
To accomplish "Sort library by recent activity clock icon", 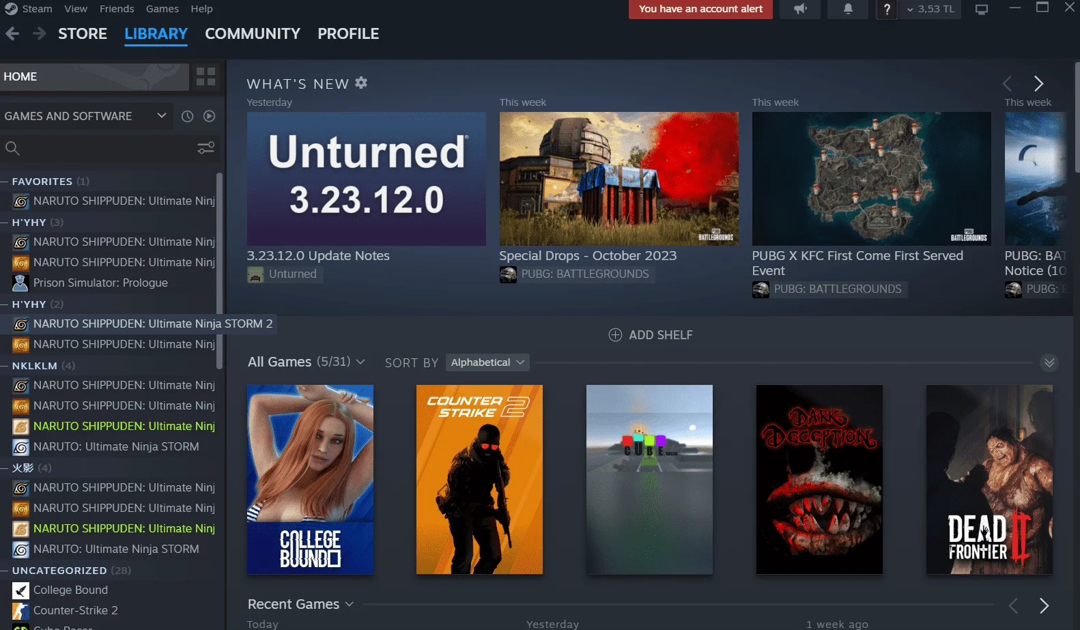I will click(187, 116).
